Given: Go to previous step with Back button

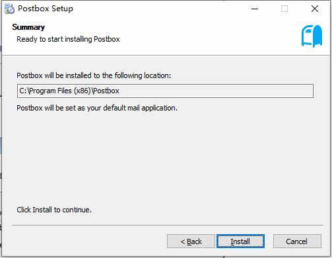Looking at the screenshot, I should (191, 241).
